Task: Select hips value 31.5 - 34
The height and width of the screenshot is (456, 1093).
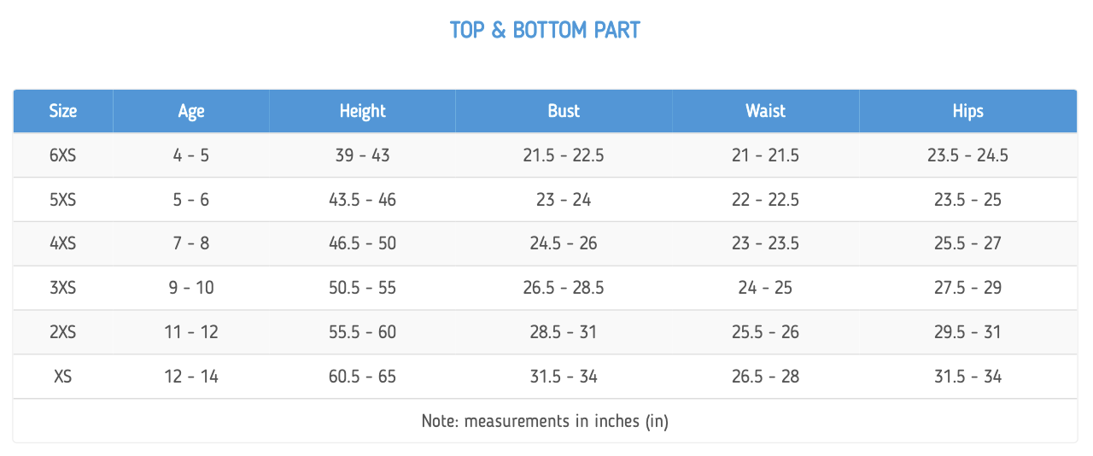Action: pyautogui.click(x=967, y=377)
